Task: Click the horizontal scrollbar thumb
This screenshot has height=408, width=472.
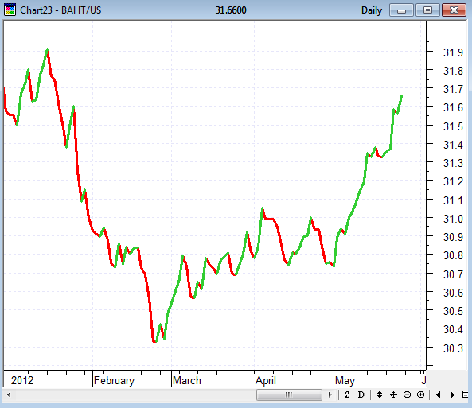Action: (289, 394)
